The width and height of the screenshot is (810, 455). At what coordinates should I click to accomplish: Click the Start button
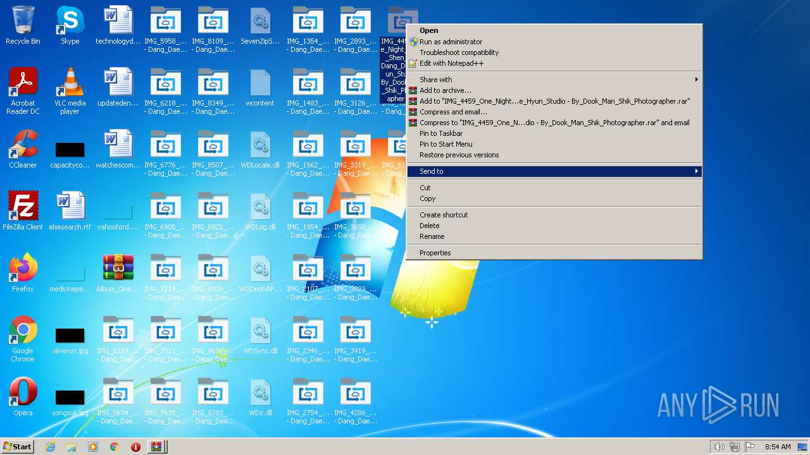click(x=17, y=447)
